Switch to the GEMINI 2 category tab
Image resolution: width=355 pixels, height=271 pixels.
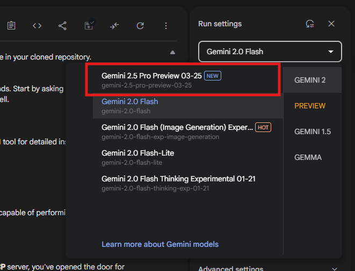click(313, 80)
